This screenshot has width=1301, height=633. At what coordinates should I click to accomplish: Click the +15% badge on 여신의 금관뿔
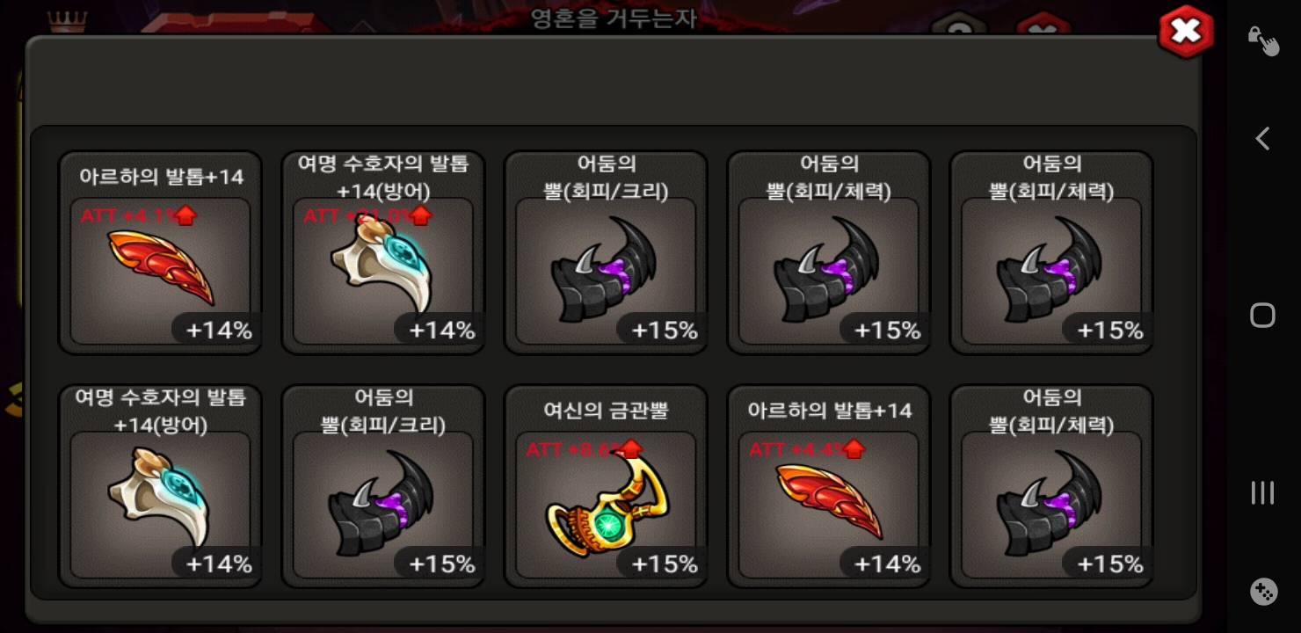tap(665, 564)
